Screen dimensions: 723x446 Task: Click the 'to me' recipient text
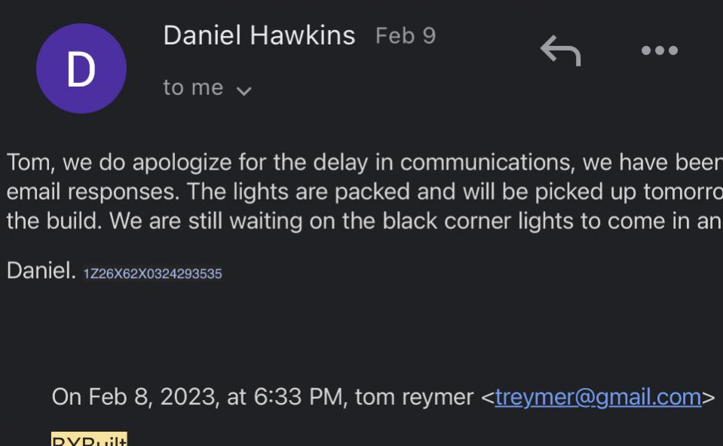(x=193, y=87)
